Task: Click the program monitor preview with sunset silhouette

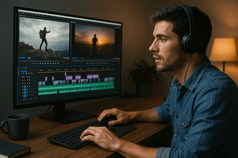Action: click(95, 40)
